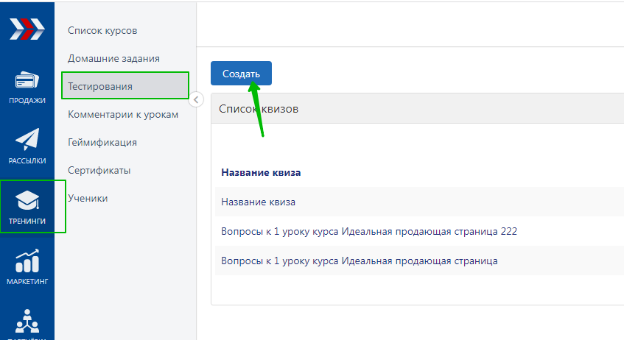Show the Ученики list

(x=88, y=198)
